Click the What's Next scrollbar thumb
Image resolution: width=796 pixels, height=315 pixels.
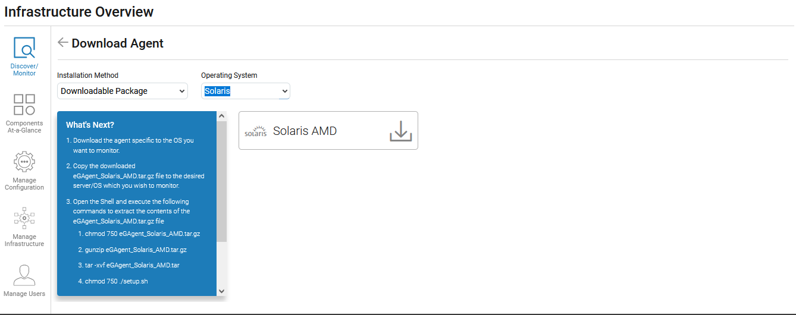[x=222, y=178]
